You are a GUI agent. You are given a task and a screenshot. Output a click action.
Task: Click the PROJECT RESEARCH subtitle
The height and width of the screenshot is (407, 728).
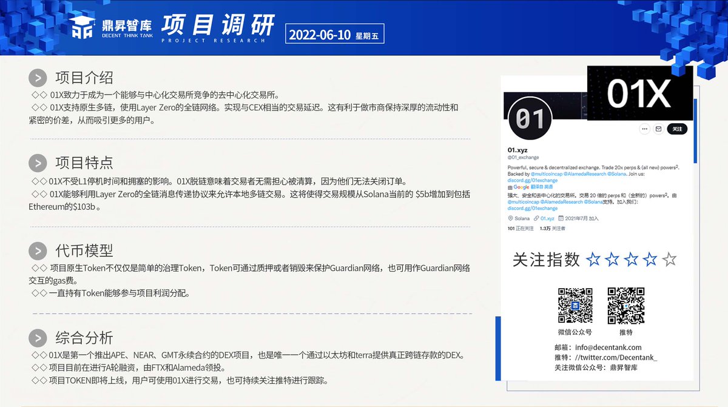click(x=214, y=42)
